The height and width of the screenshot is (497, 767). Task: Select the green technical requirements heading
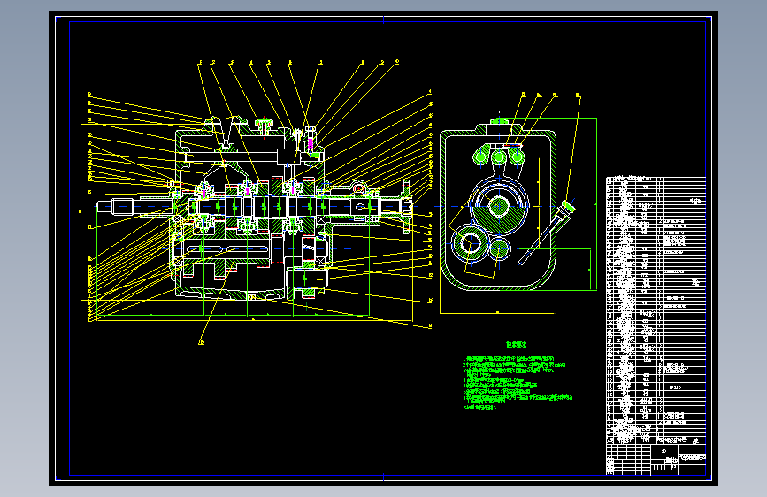pos(516,345)
